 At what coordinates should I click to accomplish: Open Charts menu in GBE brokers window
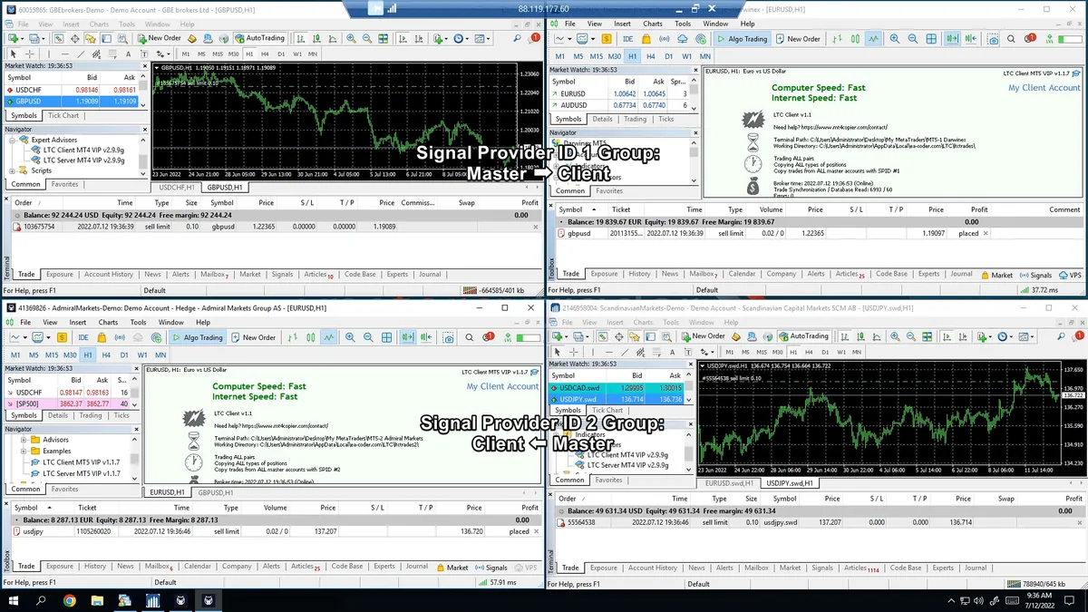coord(99,24)
